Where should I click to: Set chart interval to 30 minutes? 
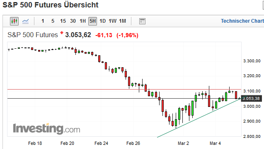coord(73,21)
